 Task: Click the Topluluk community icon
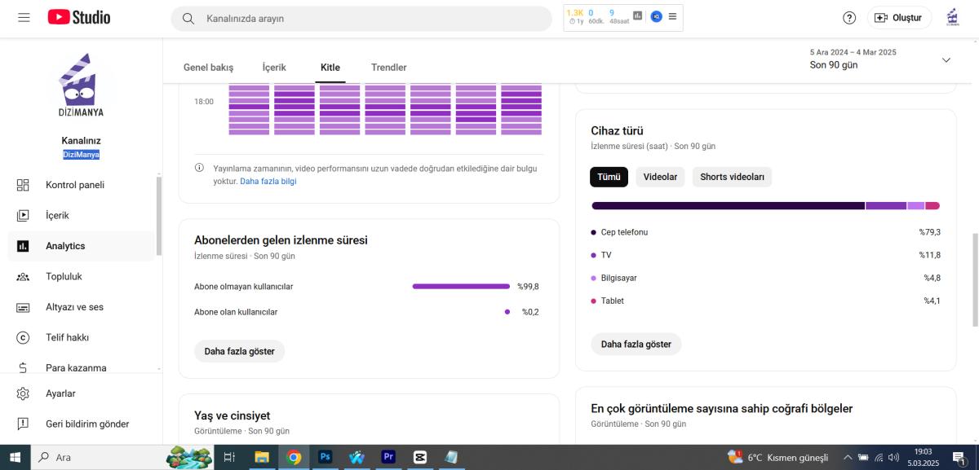tap(23, 277)
